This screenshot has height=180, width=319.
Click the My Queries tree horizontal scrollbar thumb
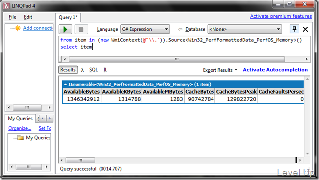point(29,167)
